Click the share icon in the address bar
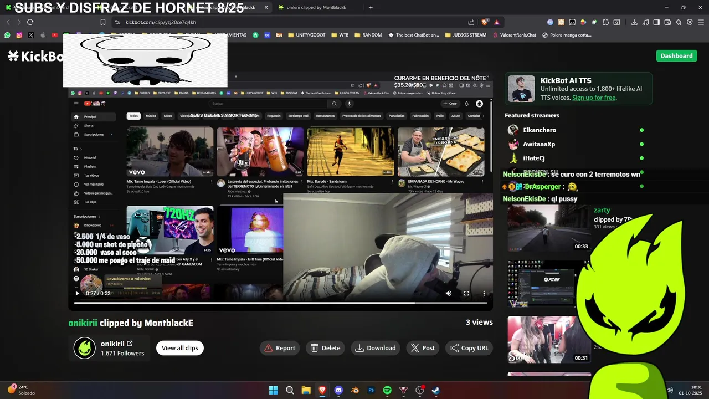 point(471,22)
